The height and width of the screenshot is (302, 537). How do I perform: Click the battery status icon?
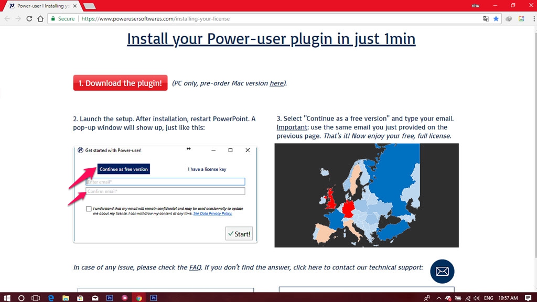458,298
